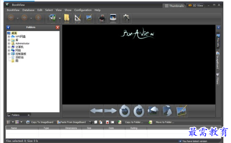231x143 pixels.
Task: Click the rename icon beside delete
Action: tap(112, 122)
